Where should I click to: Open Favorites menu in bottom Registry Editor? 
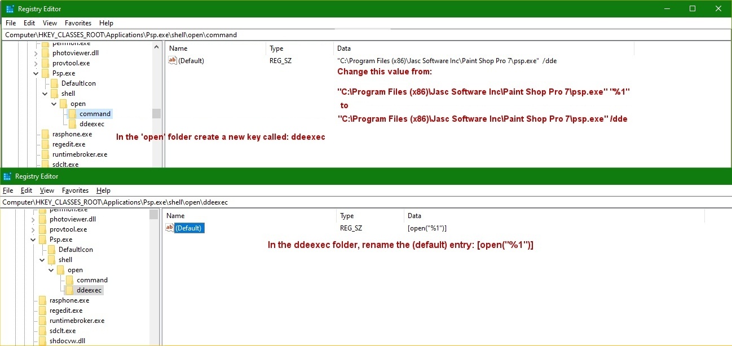click(75, 190)
